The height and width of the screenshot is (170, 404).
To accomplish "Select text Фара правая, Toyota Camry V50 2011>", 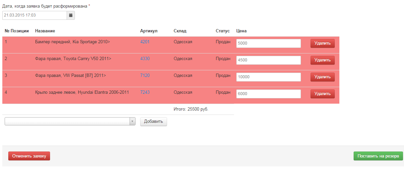I will click(73, 59).
